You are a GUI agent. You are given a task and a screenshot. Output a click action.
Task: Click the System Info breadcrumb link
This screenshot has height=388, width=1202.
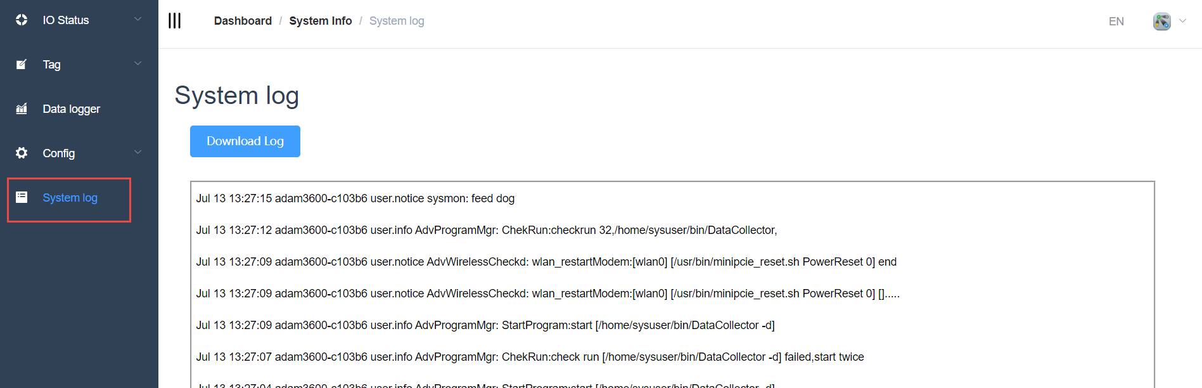point(320,21)
